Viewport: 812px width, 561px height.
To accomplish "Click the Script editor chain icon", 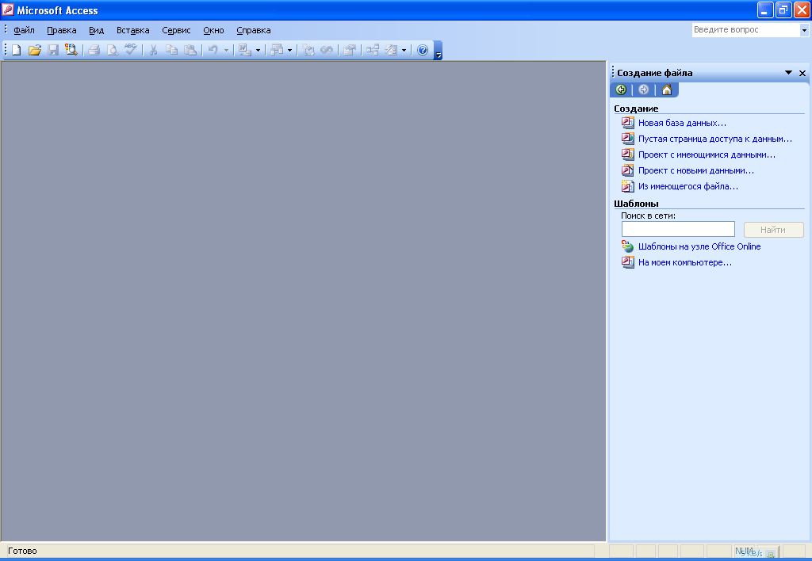I will pos(327,50).
